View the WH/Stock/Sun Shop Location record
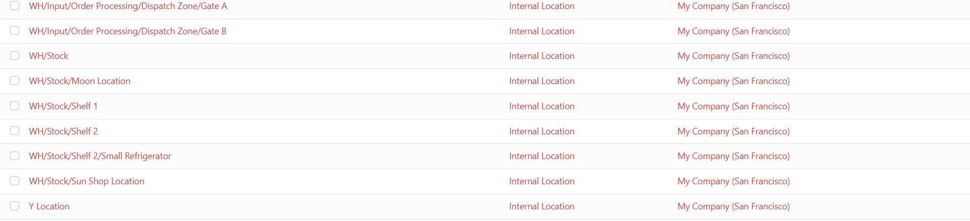The image size is (970, 221). (86, 181)
